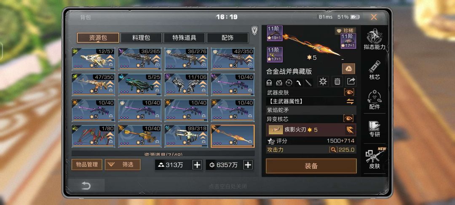Click the gear settings icon beside trash
This screenshot has width=455, height=205.
[x=323, y=82]
